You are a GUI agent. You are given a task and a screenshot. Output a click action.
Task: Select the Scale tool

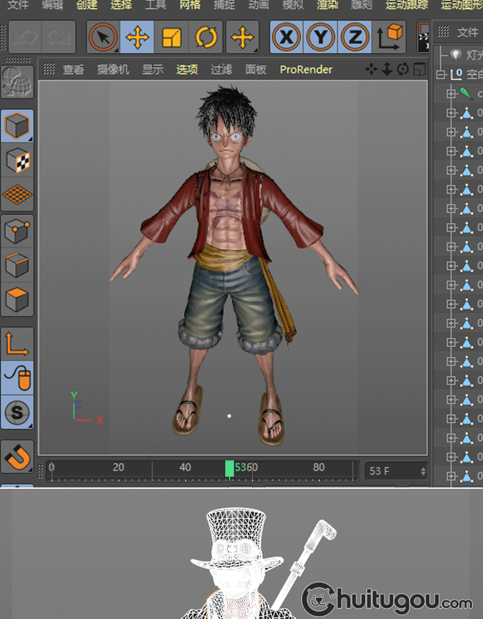(x=171, y=37)
